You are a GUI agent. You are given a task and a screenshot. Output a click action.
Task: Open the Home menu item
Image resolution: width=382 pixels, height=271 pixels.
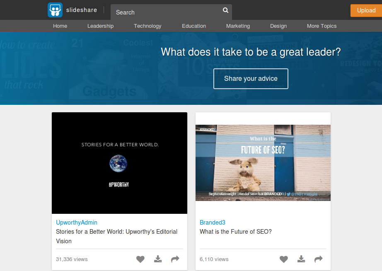click(x=60, y=26)
